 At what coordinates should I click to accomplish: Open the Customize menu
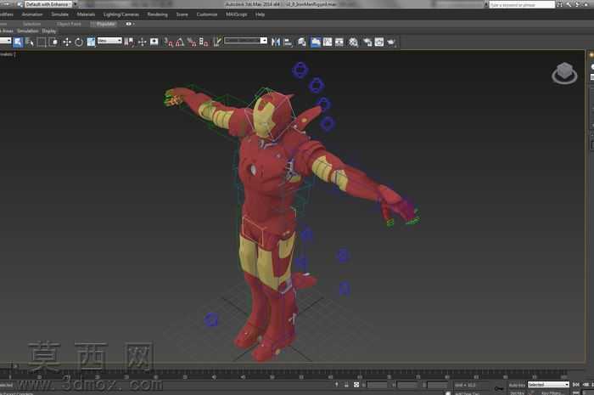click(207, 14)
